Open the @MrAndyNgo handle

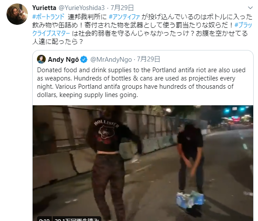click(x=111, y=60)
